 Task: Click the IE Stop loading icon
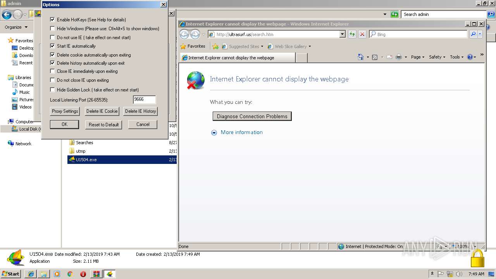[362, 34]
